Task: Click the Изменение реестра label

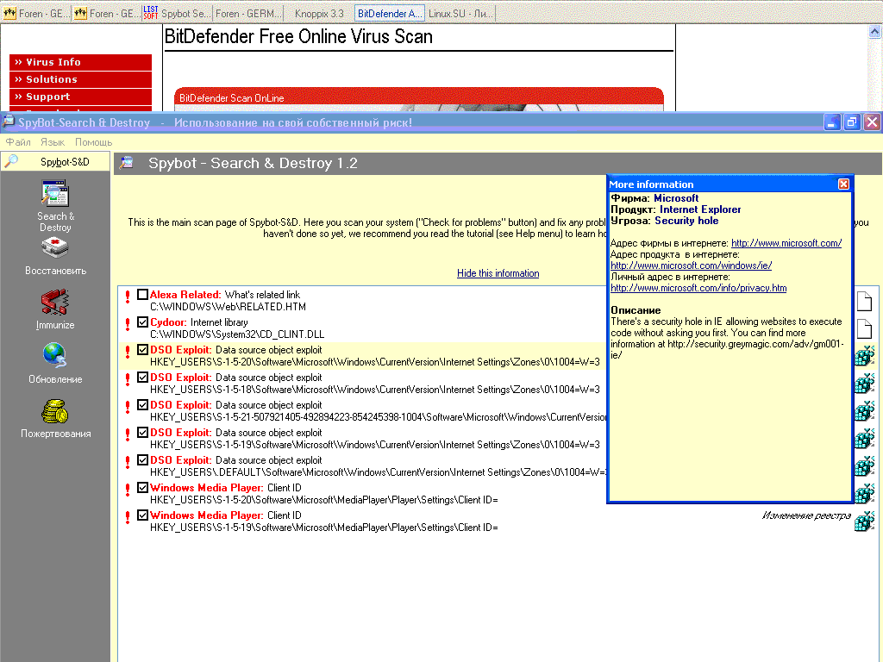Action: [x=806, y=515]
